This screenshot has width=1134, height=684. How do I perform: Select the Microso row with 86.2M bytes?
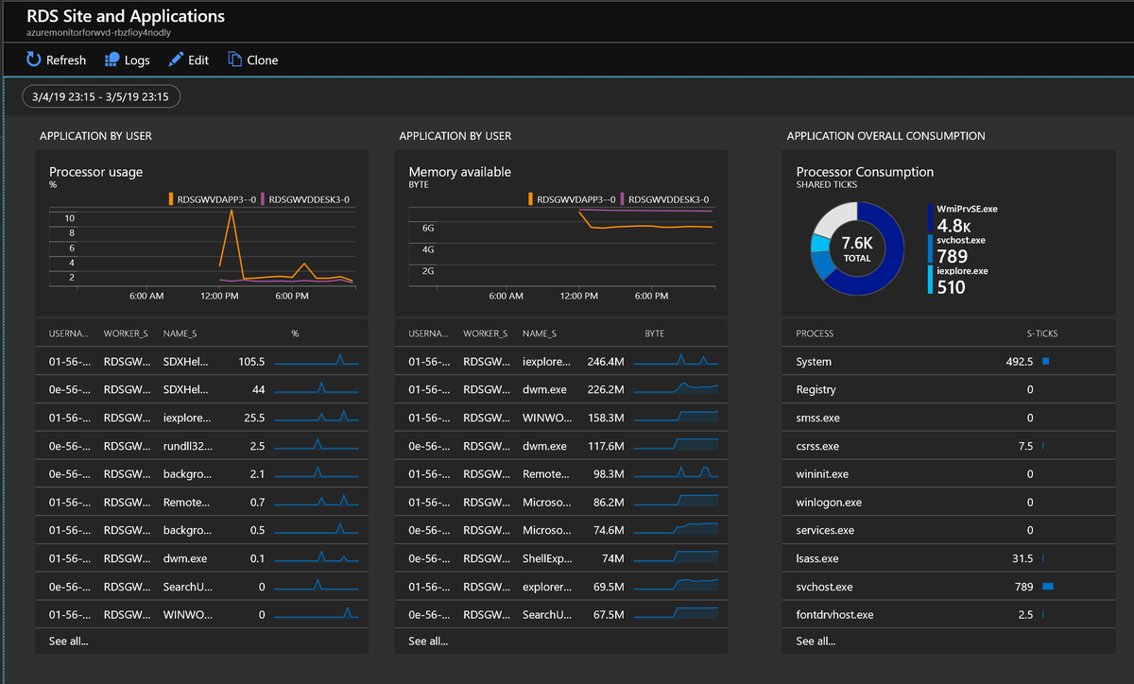click(561, 503)
